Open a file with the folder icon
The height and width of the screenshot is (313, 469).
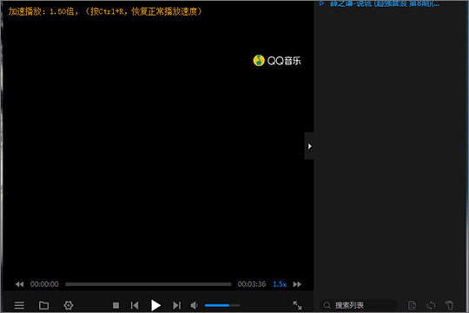(44, 305)
